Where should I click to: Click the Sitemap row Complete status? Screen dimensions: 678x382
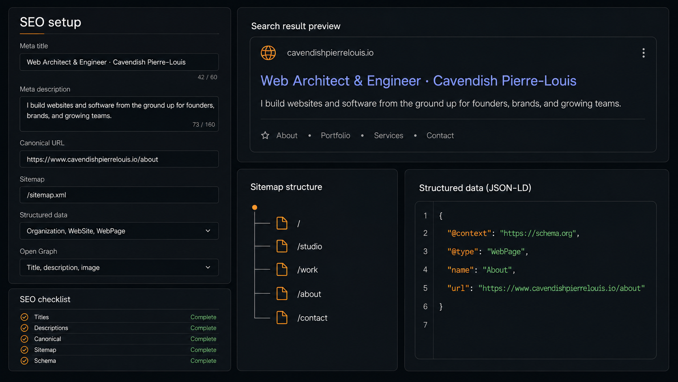tap(203, 350)
